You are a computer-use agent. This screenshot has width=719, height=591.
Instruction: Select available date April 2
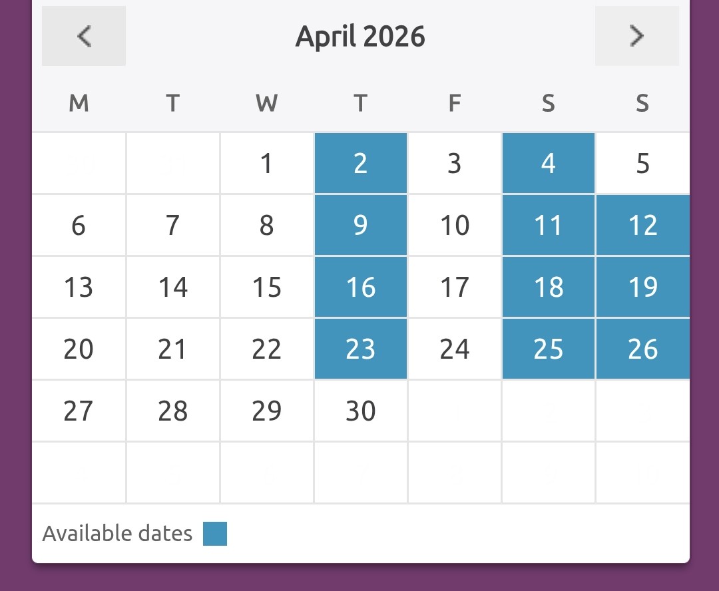360,164
